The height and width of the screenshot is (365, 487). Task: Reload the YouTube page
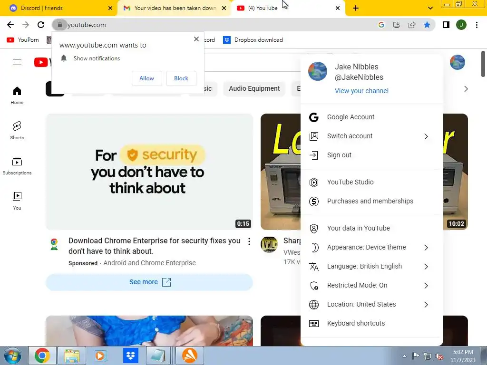click(41, 25)
